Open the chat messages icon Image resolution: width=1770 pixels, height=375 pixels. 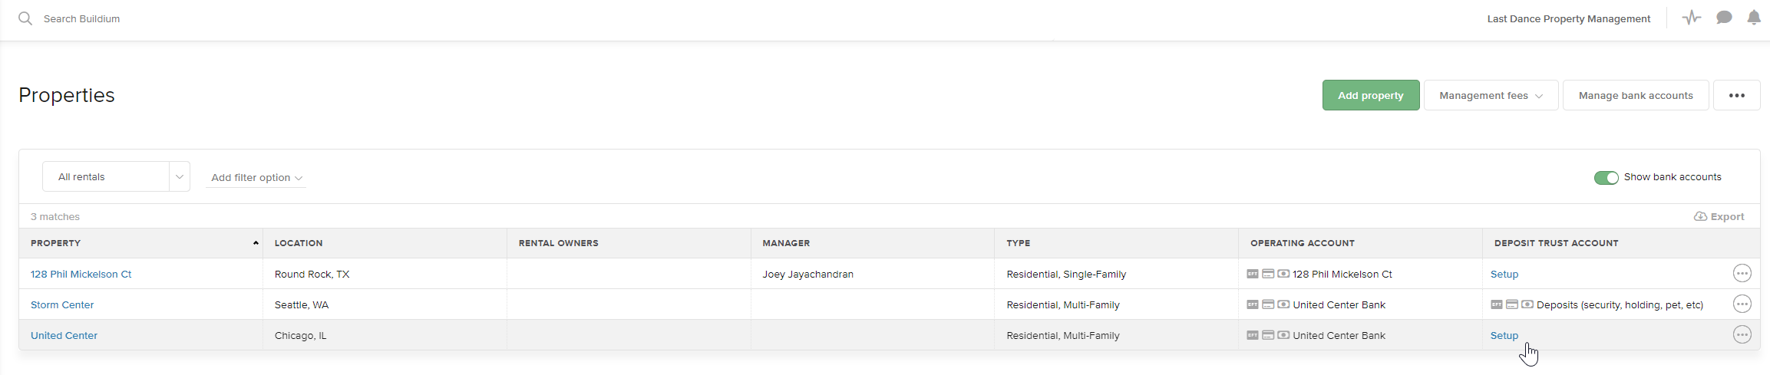click(x=1724, y=18)
